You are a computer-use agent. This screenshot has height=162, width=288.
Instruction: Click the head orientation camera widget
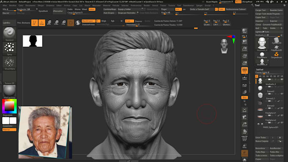click(224, 46)
